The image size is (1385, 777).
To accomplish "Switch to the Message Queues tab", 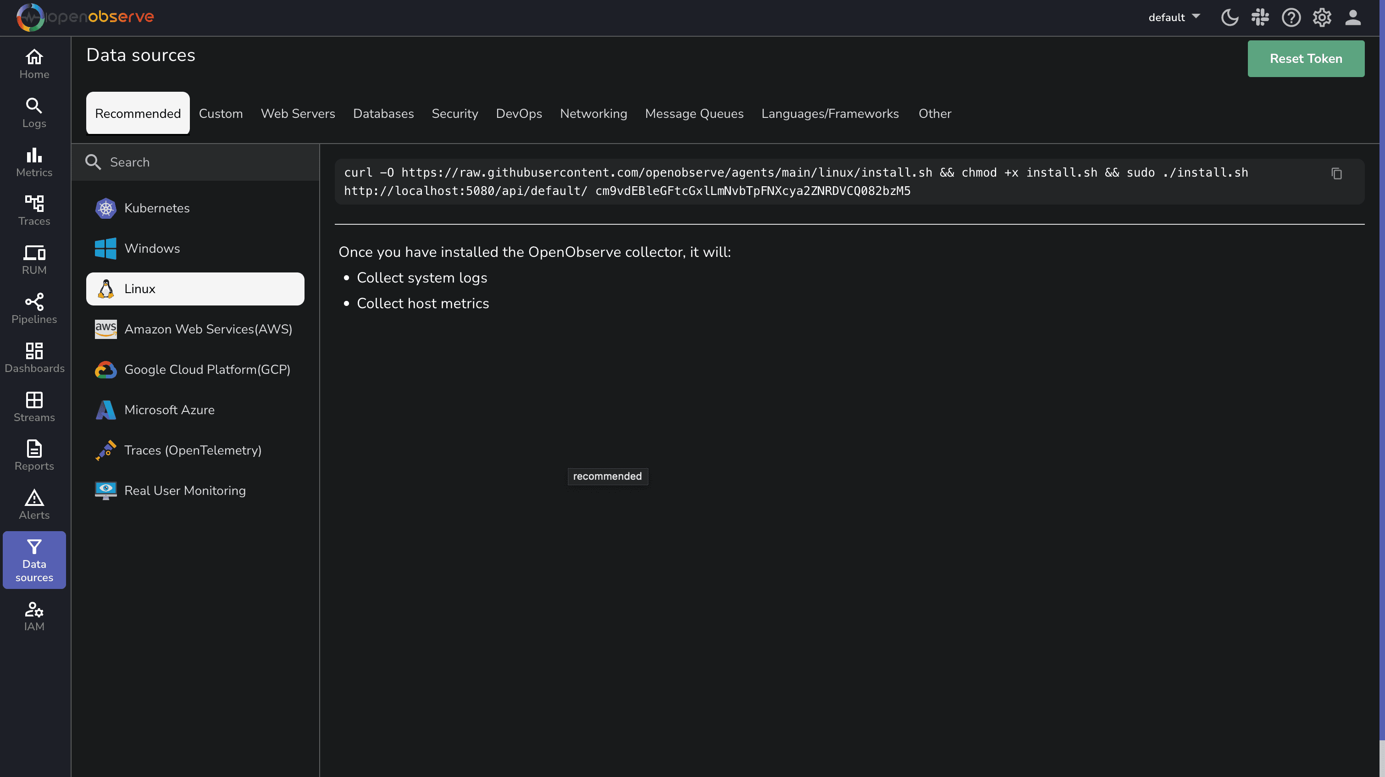I will (x=694, y=113).
